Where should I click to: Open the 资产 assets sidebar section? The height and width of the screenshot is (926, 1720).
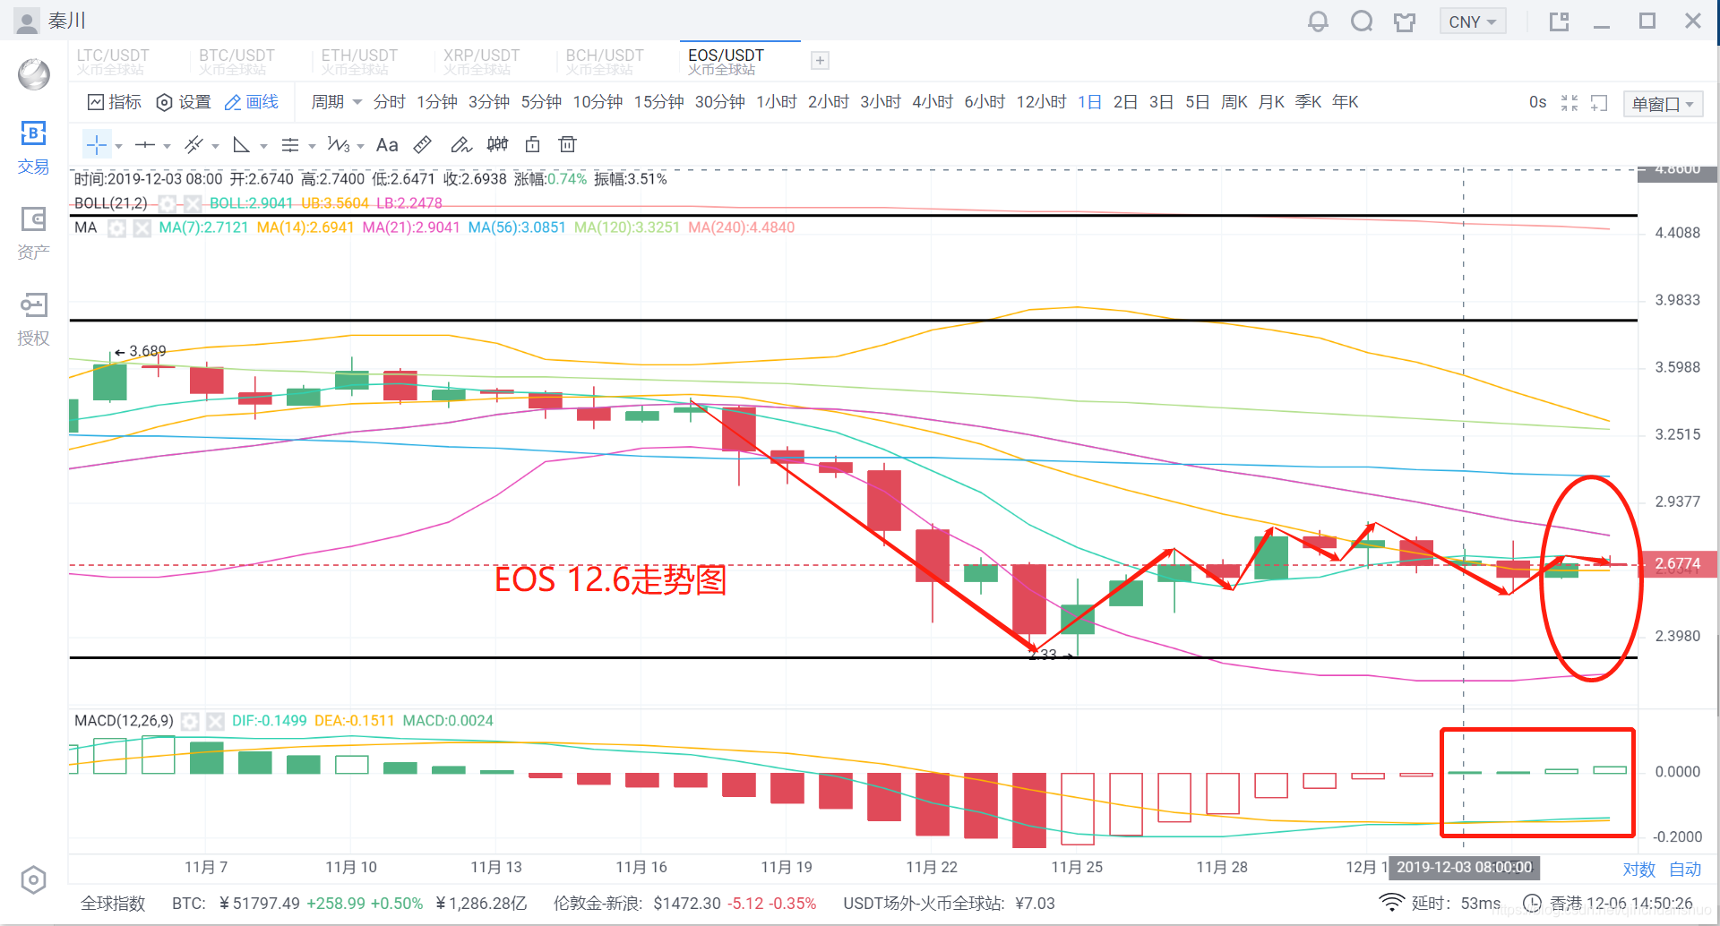tap(33, 234)
